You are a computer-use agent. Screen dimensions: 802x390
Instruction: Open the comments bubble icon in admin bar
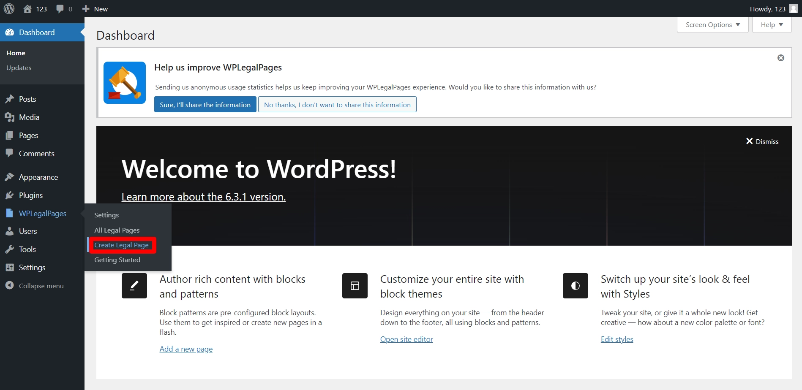pyautogui.click(x=59, y=8)
